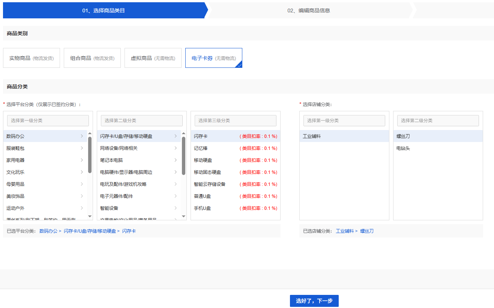The image size is (494, 308).
Task: Click step tab 02、编辑商品信息
Action: (x=309, y=10)
